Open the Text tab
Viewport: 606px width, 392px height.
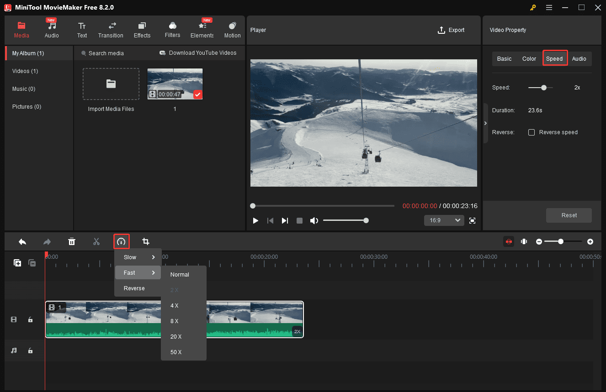pos(82,30)
